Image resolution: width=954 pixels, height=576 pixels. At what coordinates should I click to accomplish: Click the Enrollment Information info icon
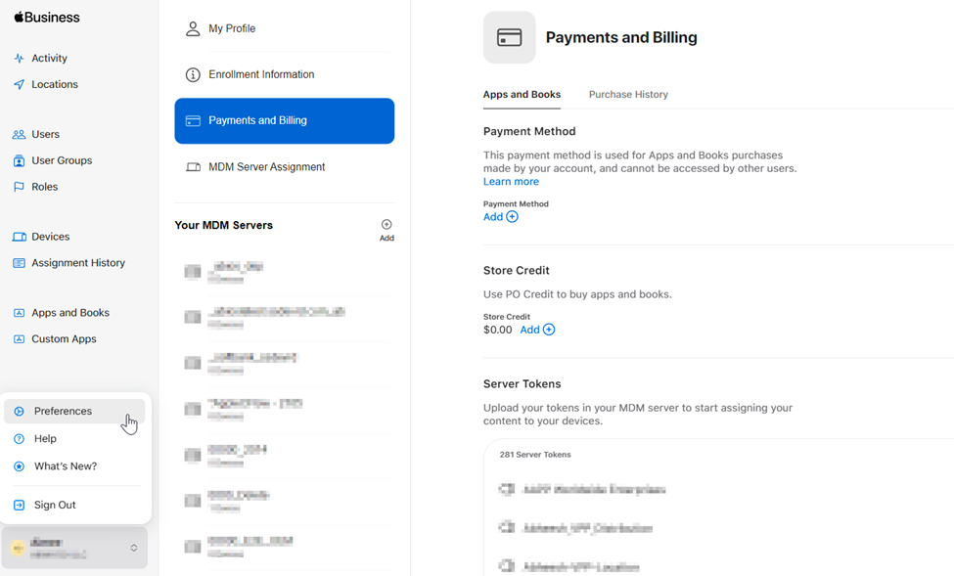[193, 75]
